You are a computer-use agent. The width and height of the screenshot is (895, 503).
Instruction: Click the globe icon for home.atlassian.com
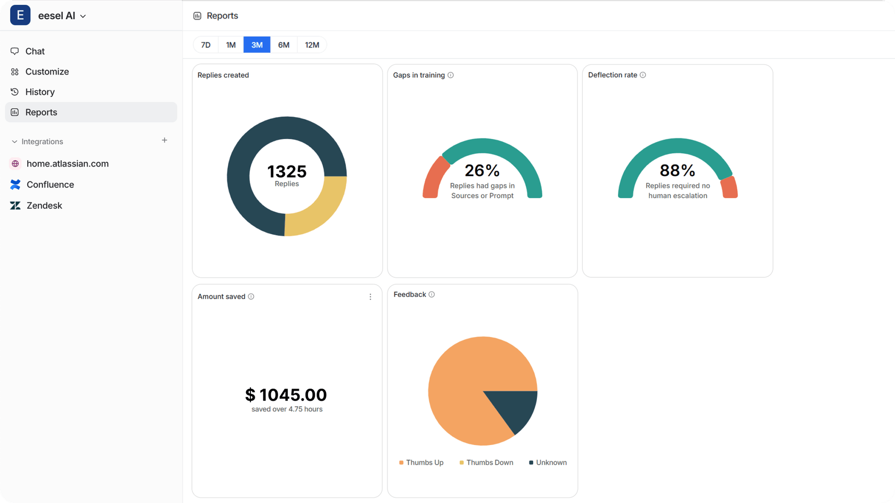click(15, 163)
